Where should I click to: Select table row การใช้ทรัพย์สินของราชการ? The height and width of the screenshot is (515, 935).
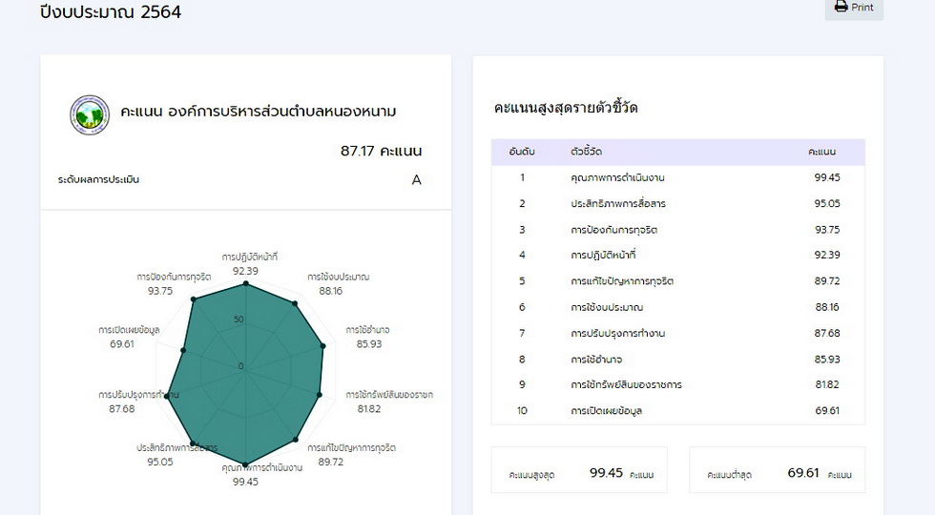(678, 385)
